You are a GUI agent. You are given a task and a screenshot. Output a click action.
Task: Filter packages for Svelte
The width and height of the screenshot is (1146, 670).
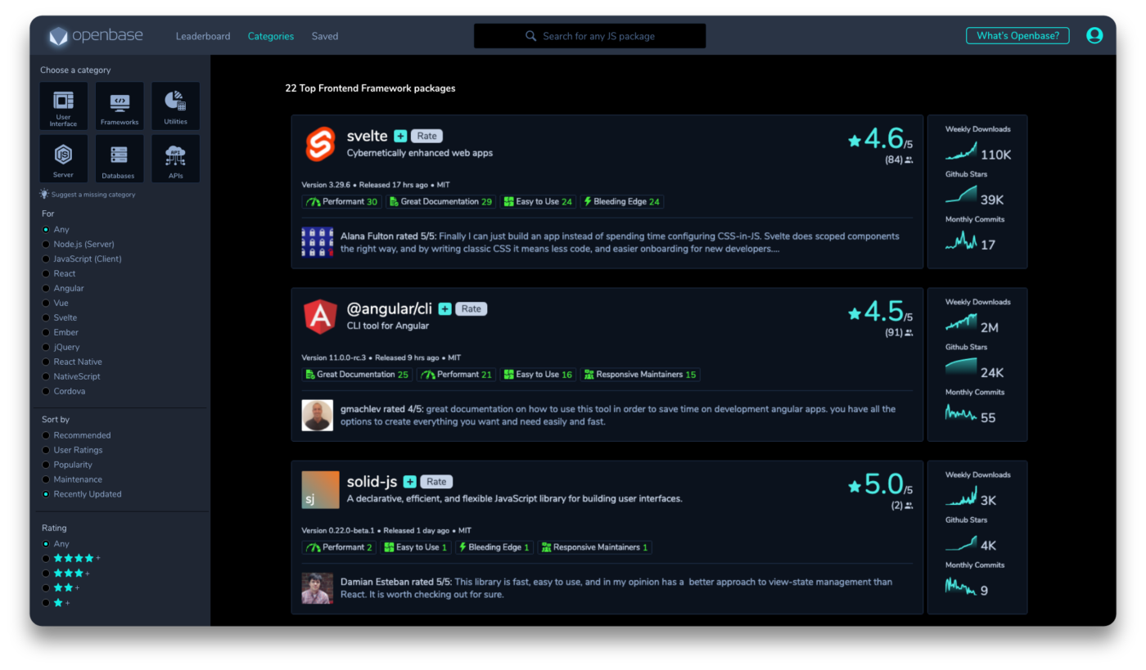tap(60, 318)
